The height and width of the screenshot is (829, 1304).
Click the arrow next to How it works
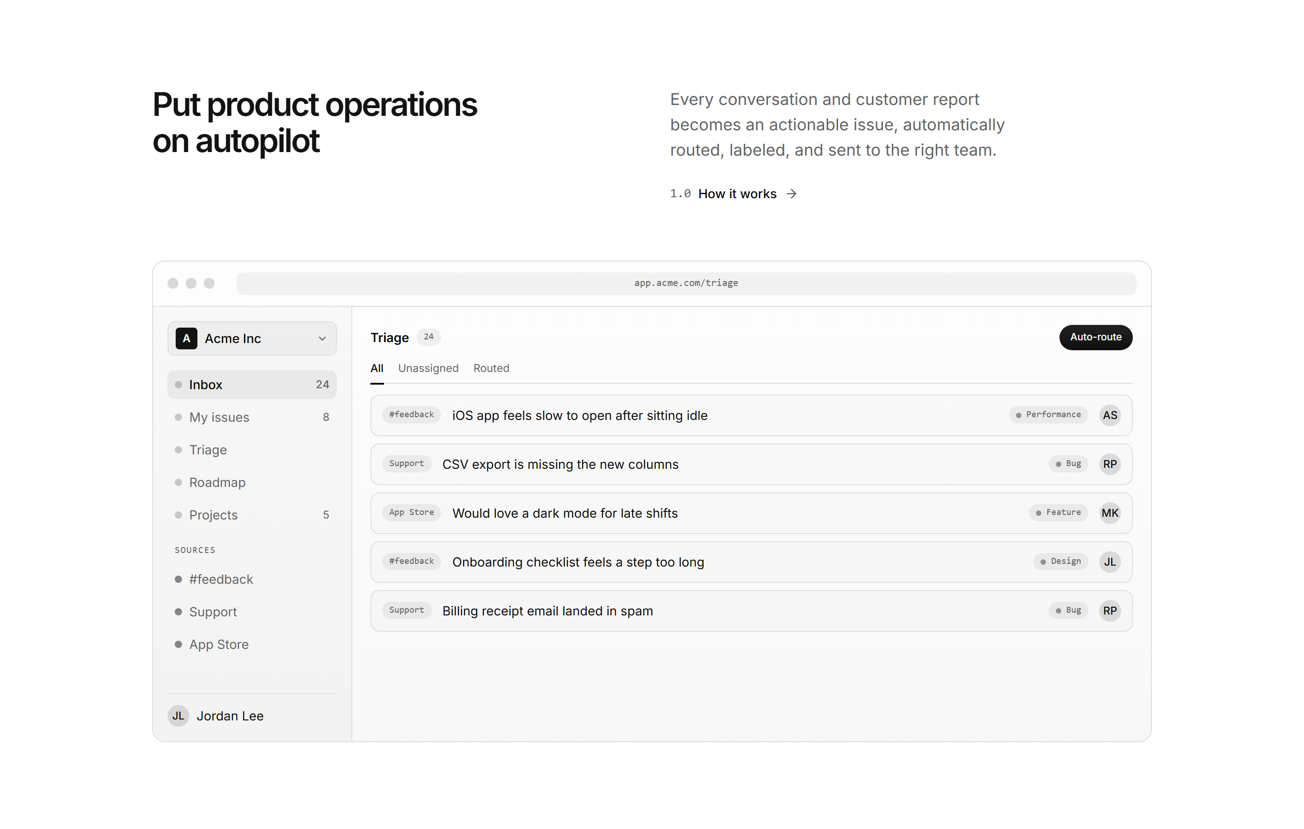tap(792, 194)
